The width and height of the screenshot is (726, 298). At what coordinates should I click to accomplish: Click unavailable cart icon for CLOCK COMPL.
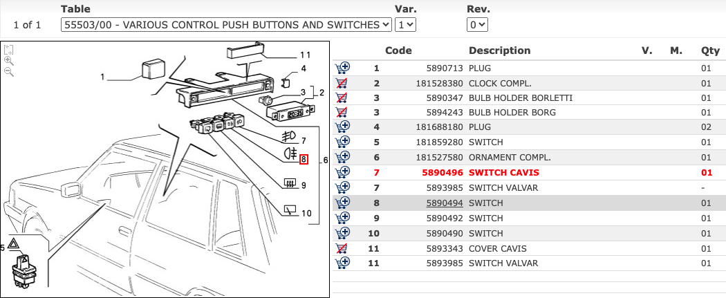[342, 83]
